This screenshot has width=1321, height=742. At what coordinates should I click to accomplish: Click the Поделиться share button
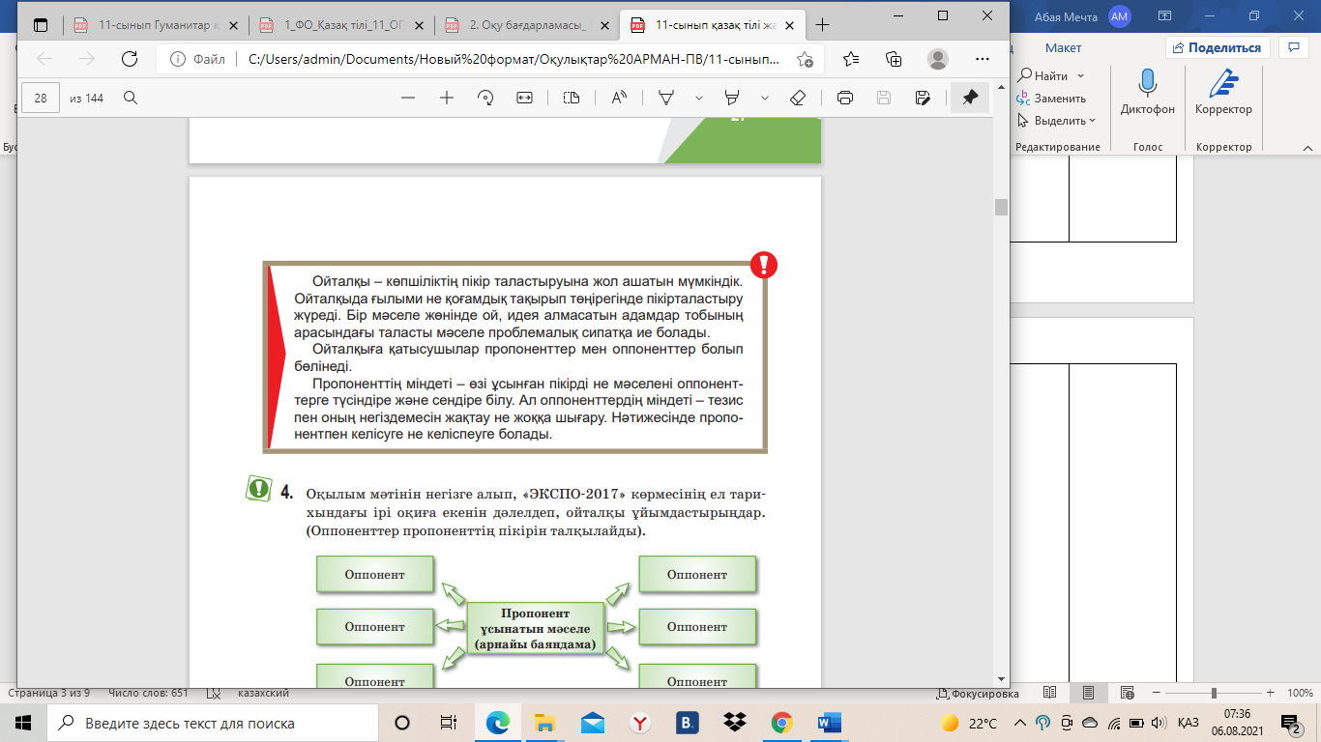pos(1217,47)
